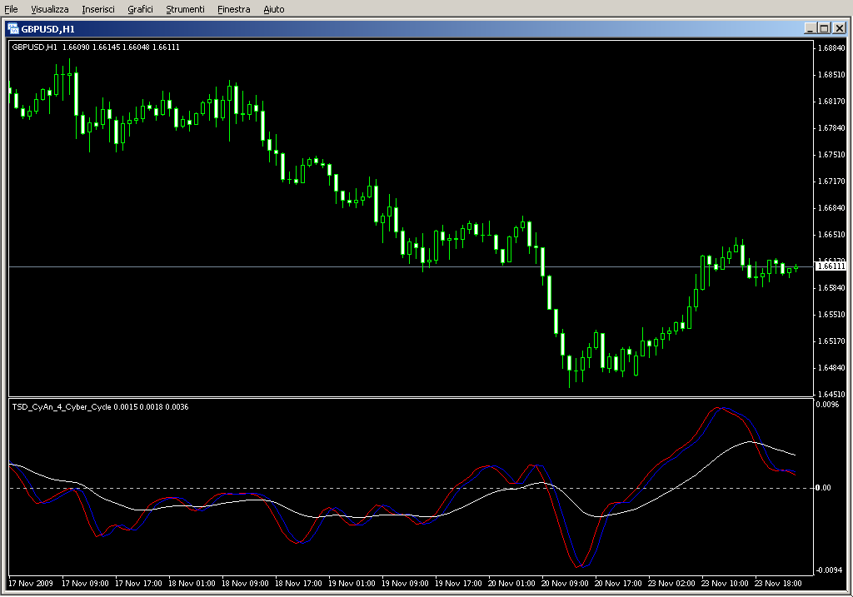Open the Strumenti menu

click(x=185, y=9)
